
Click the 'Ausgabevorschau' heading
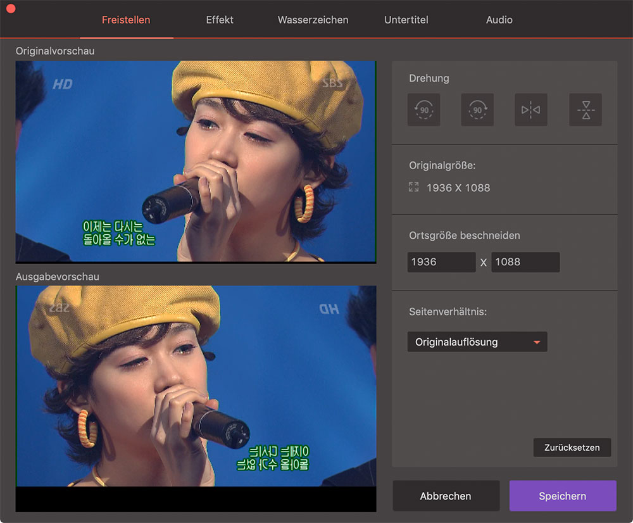click(58, 277)
